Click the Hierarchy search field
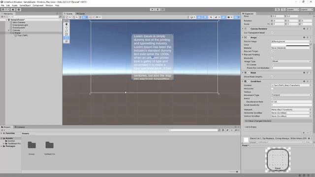 click(x=33, y=17)
